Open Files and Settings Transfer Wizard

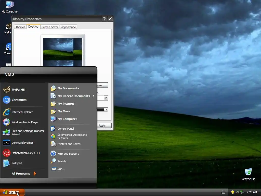pos(23,132)
